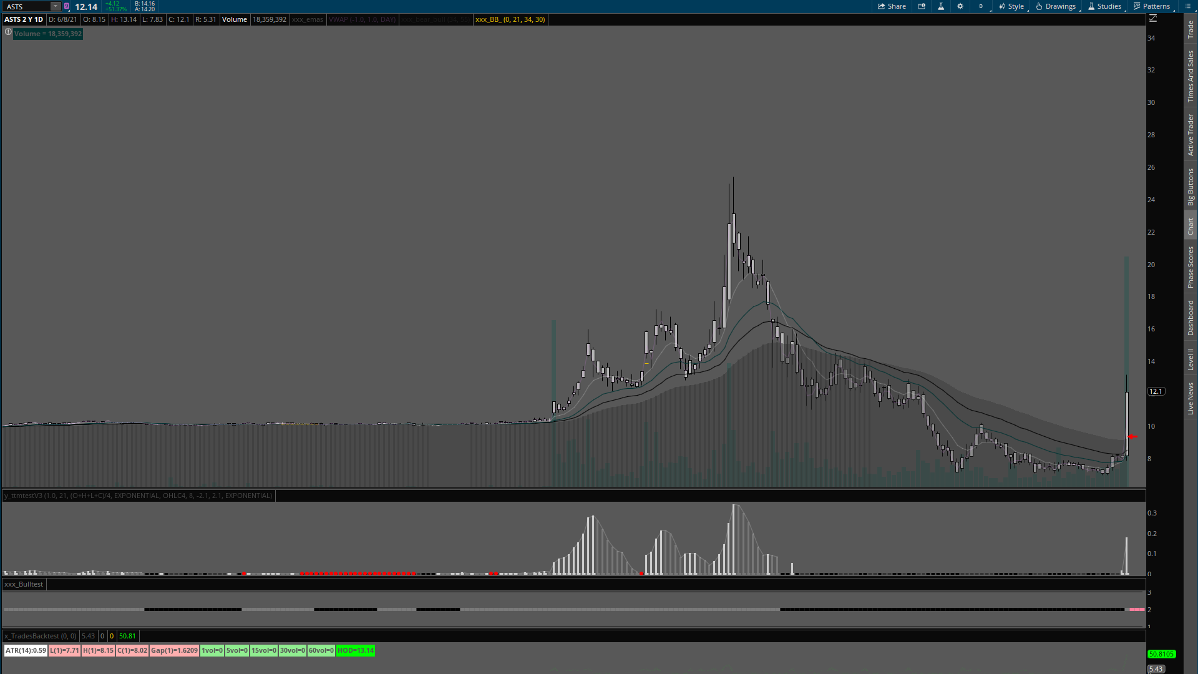1198x674 pixels.
Task: Expand the ASTS symbol dropdown
Action: [x=55, y=6]
